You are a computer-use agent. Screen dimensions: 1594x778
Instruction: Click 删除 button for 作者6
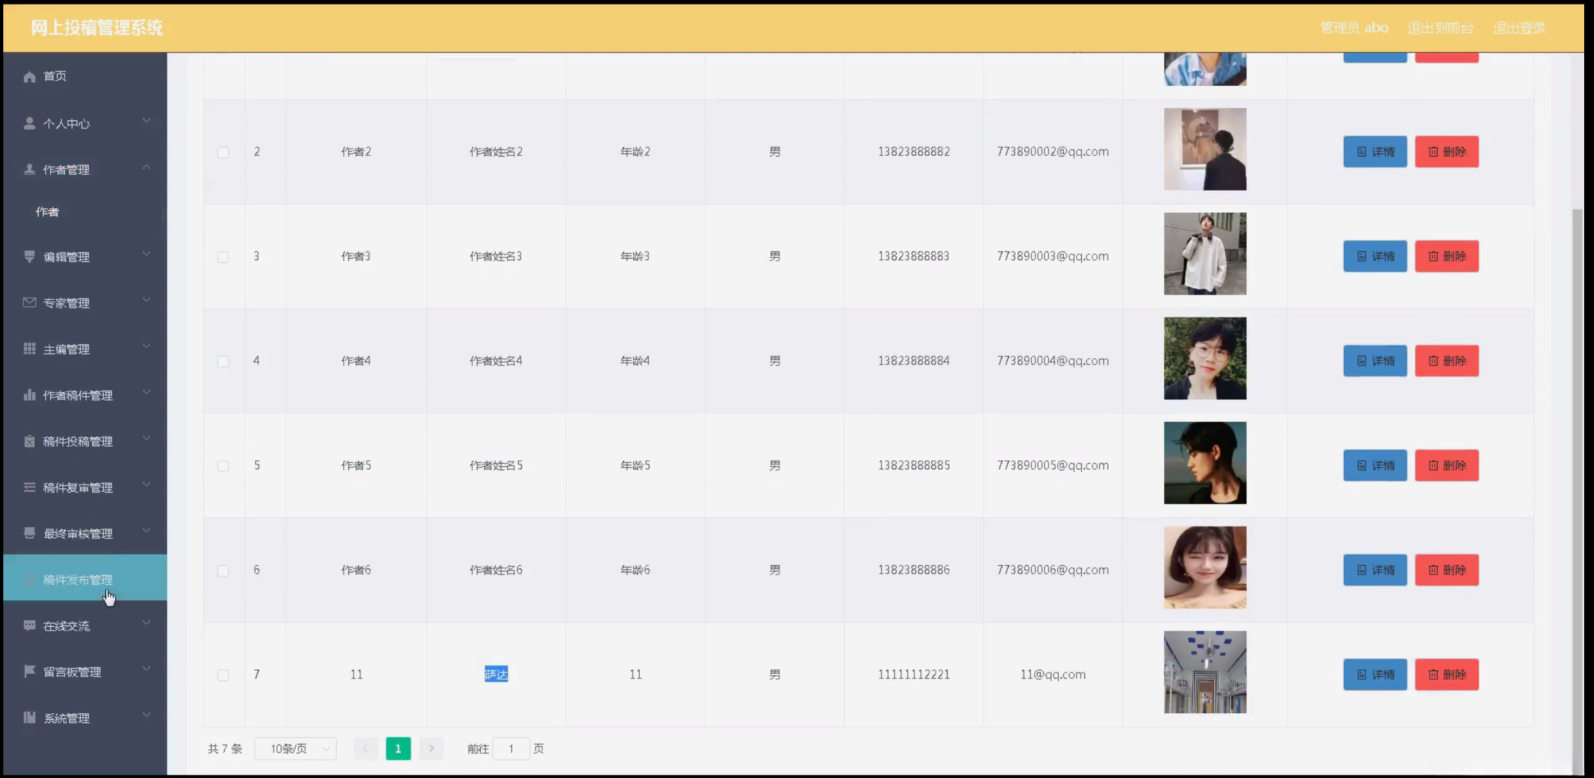(1446, 570)
